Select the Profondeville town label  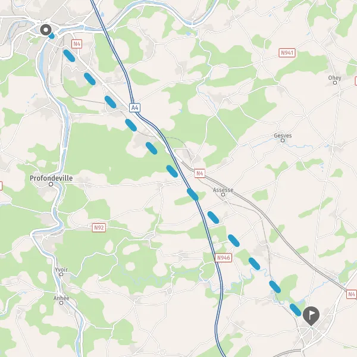(51, 178)
